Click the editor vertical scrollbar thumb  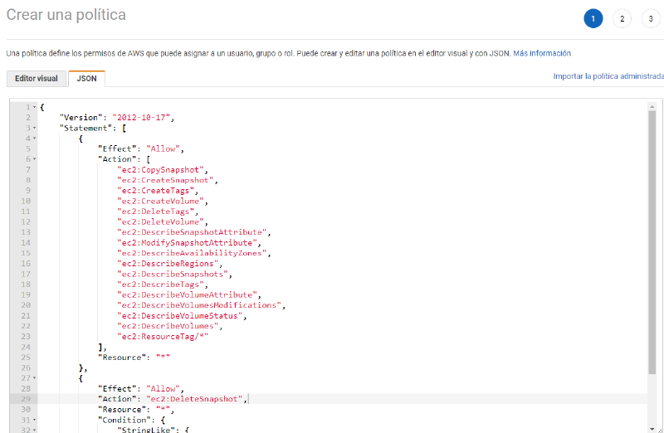coord(652,242)
